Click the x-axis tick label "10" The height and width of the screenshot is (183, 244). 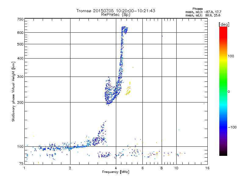tap(176, 168)
